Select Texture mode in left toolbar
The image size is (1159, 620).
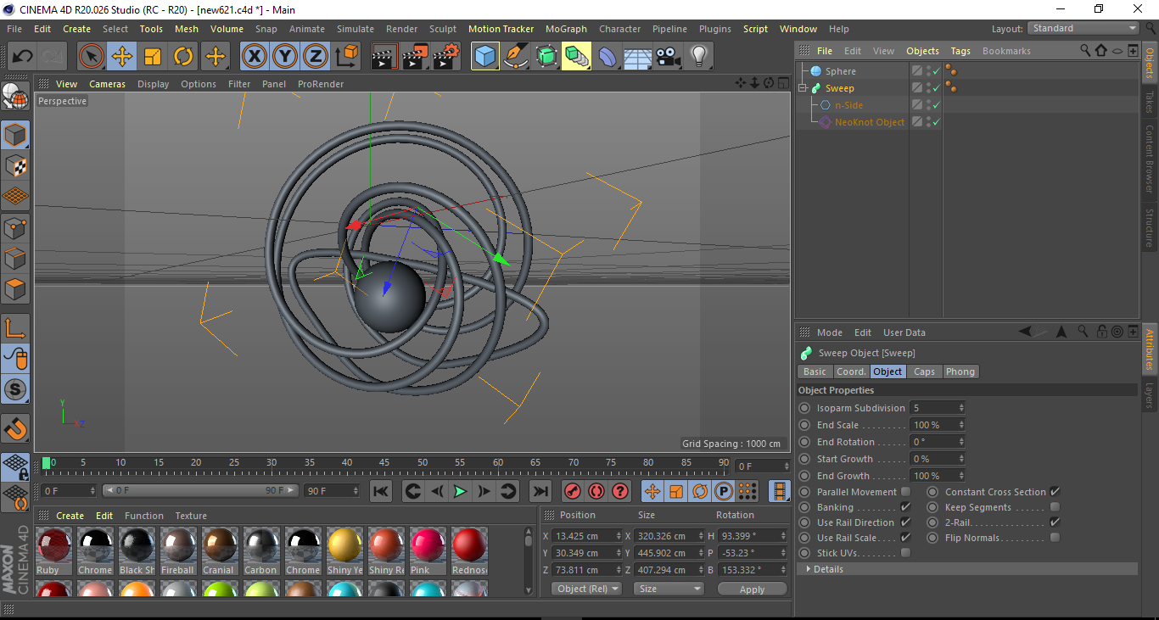[x=15, y=165]
